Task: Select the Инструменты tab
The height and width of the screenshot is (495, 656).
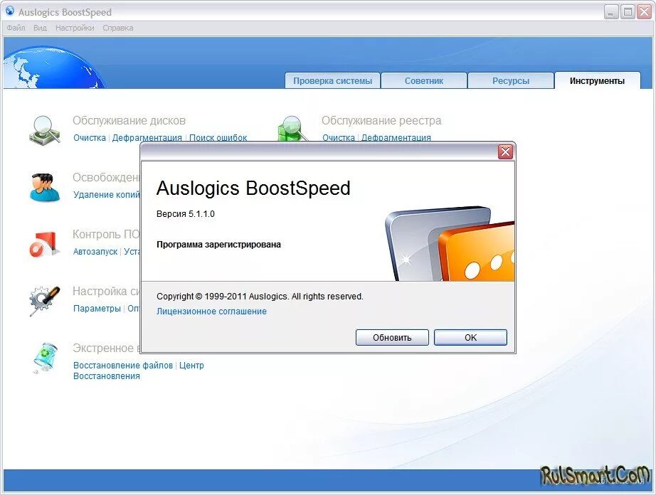Action: point(598,82)
